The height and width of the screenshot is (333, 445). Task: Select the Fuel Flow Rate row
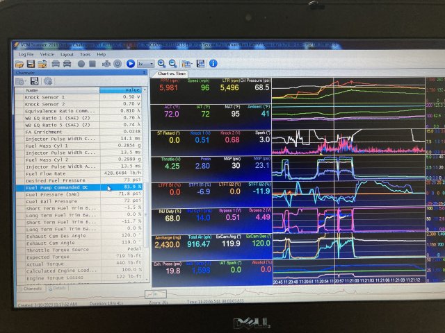click(x=79, y=173)
